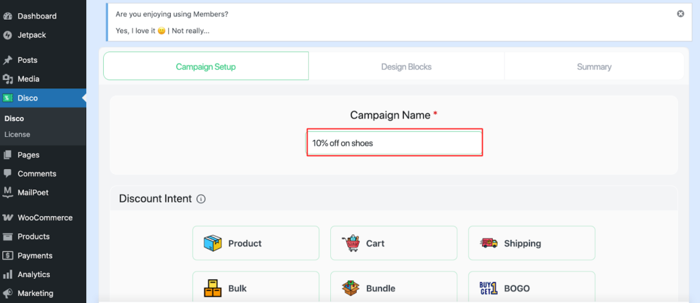Click the red shopping cart icon
This screenshot has height=303, width=700.
coord(351,243)
